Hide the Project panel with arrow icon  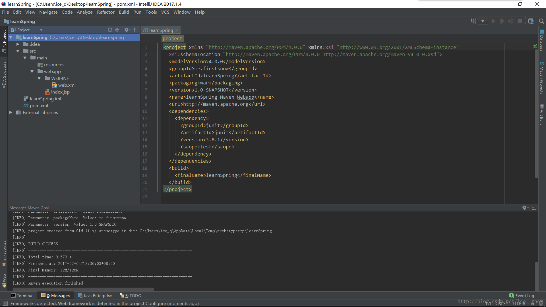[136, 30]
